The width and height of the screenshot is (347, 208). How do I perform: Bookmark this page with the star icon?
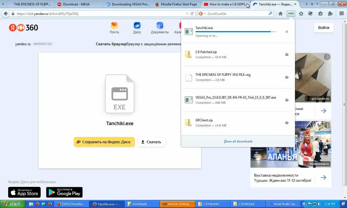pyautogui.click(x=301, y=14)
